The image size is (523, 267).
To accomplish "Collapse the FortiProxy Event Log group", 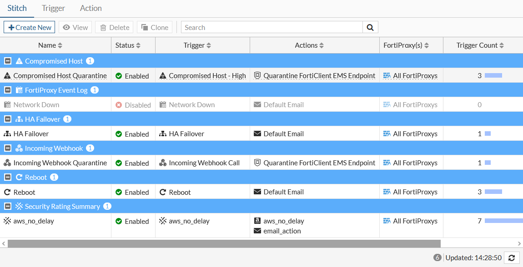I will [8, 90].
